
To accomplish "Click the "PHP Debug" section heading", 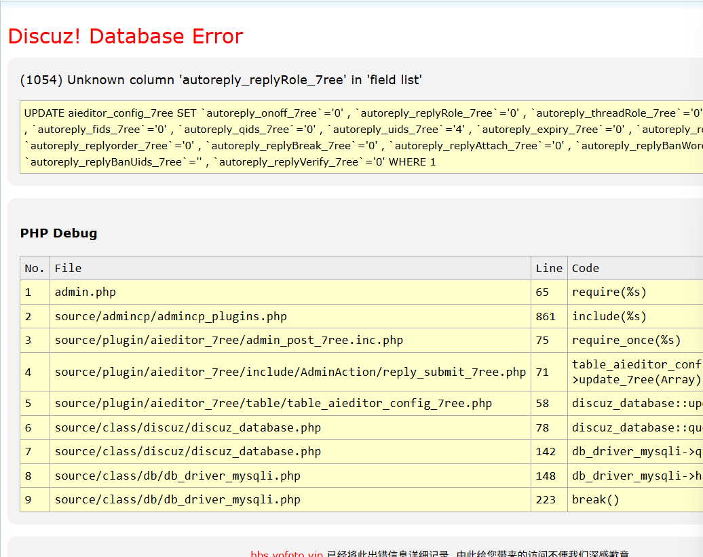I will click(x=58, y=233).
